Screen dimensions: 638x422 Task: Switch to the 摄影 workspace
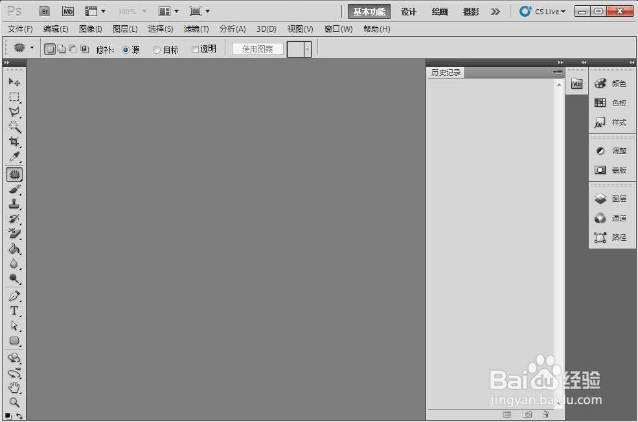pyautogui.click(x=471, y=12)
